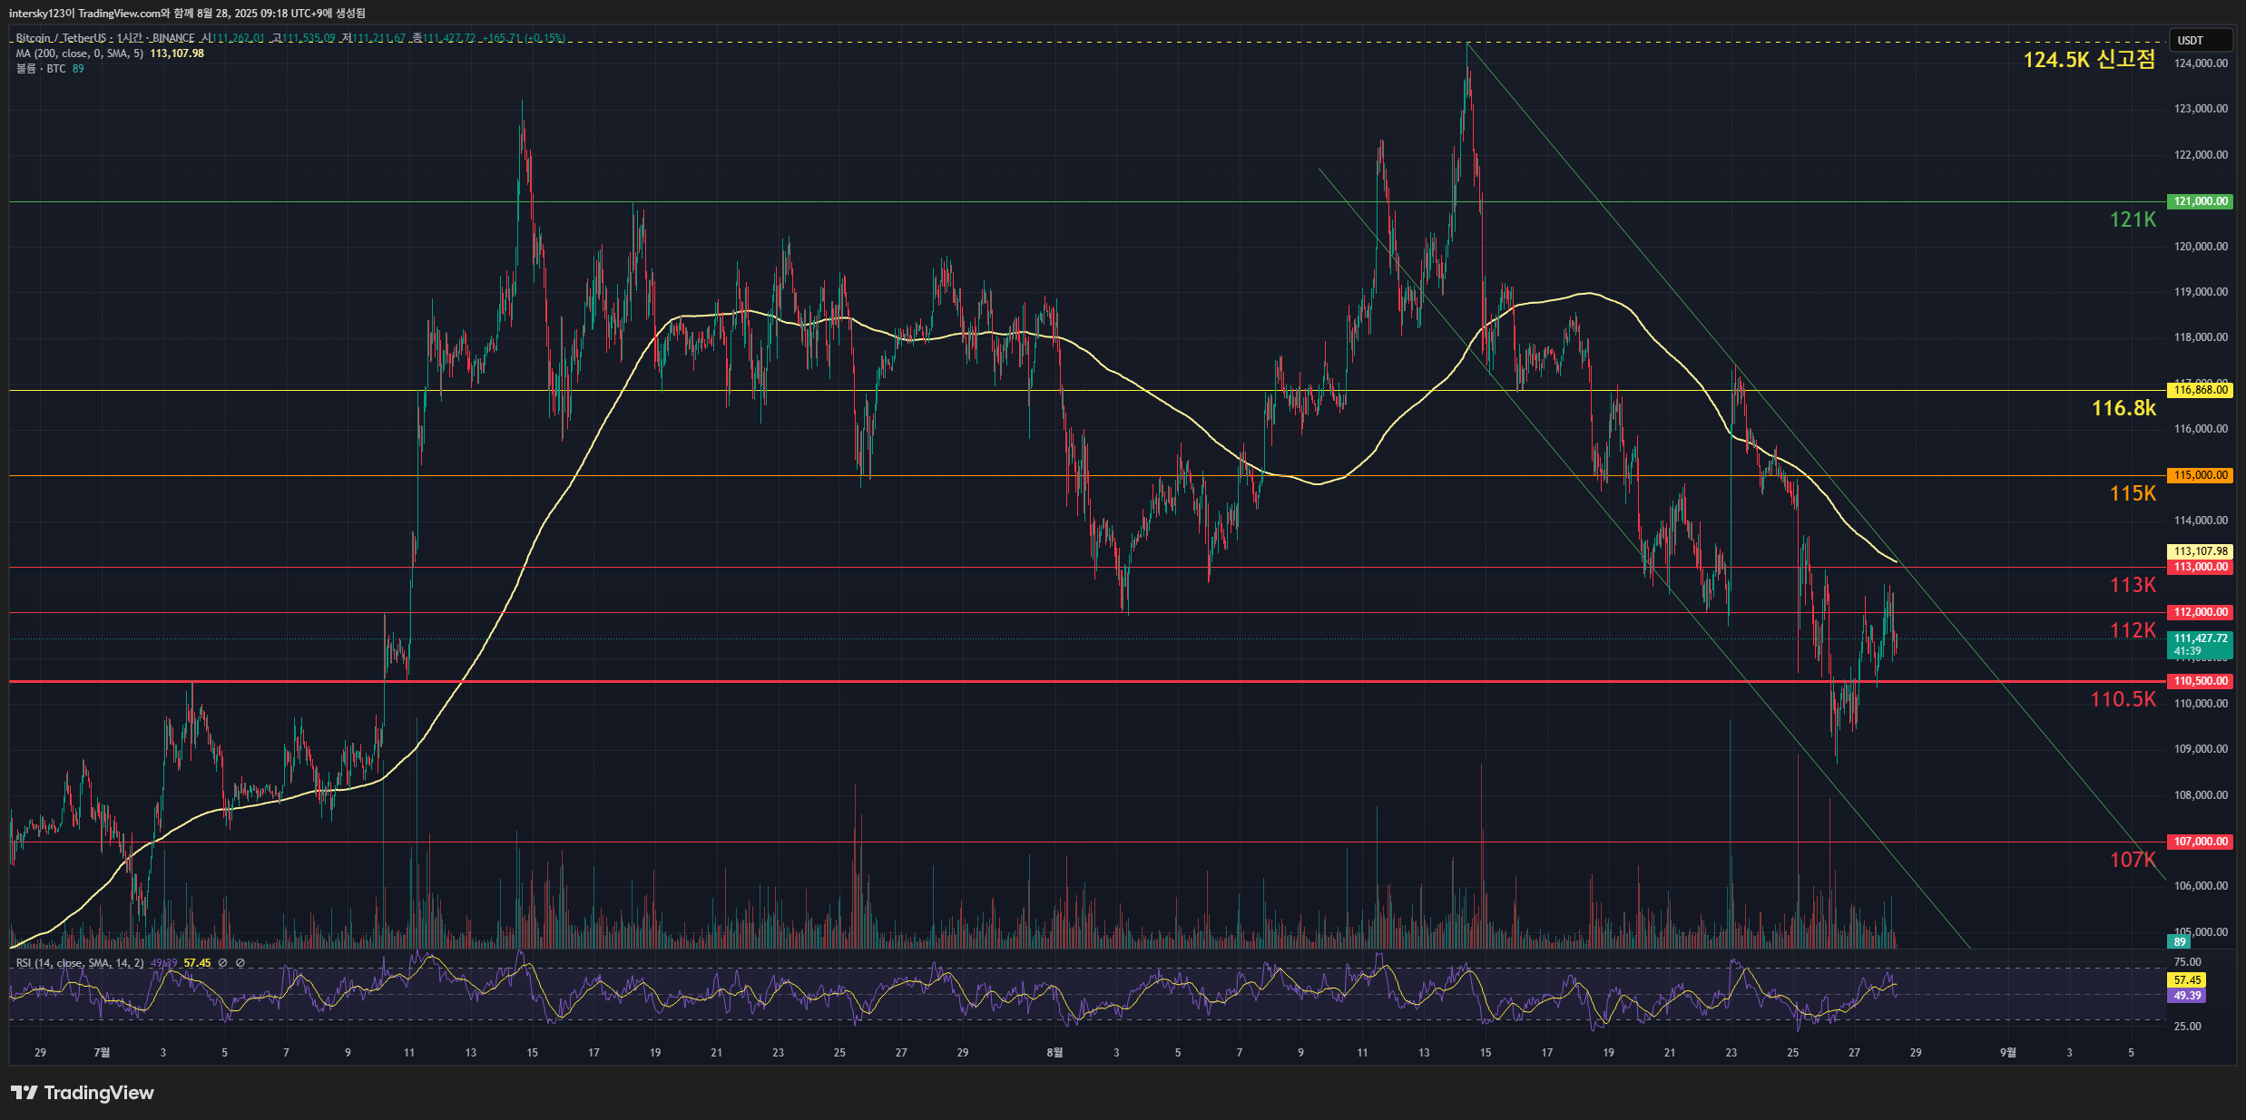Image resolution: width=2246 pixels, height=1120 pixels.
Task: Select the RSI (14, close, SMA, 14, 2) legend
Action: 80,963
